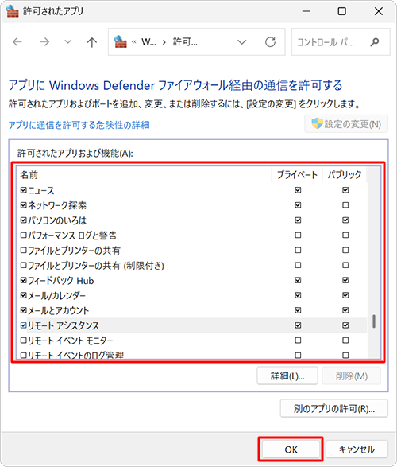This screenshot has height=467, width=397.
Task: Toggle Public checkbox for ニュース
Action: [x=345, y=190]
